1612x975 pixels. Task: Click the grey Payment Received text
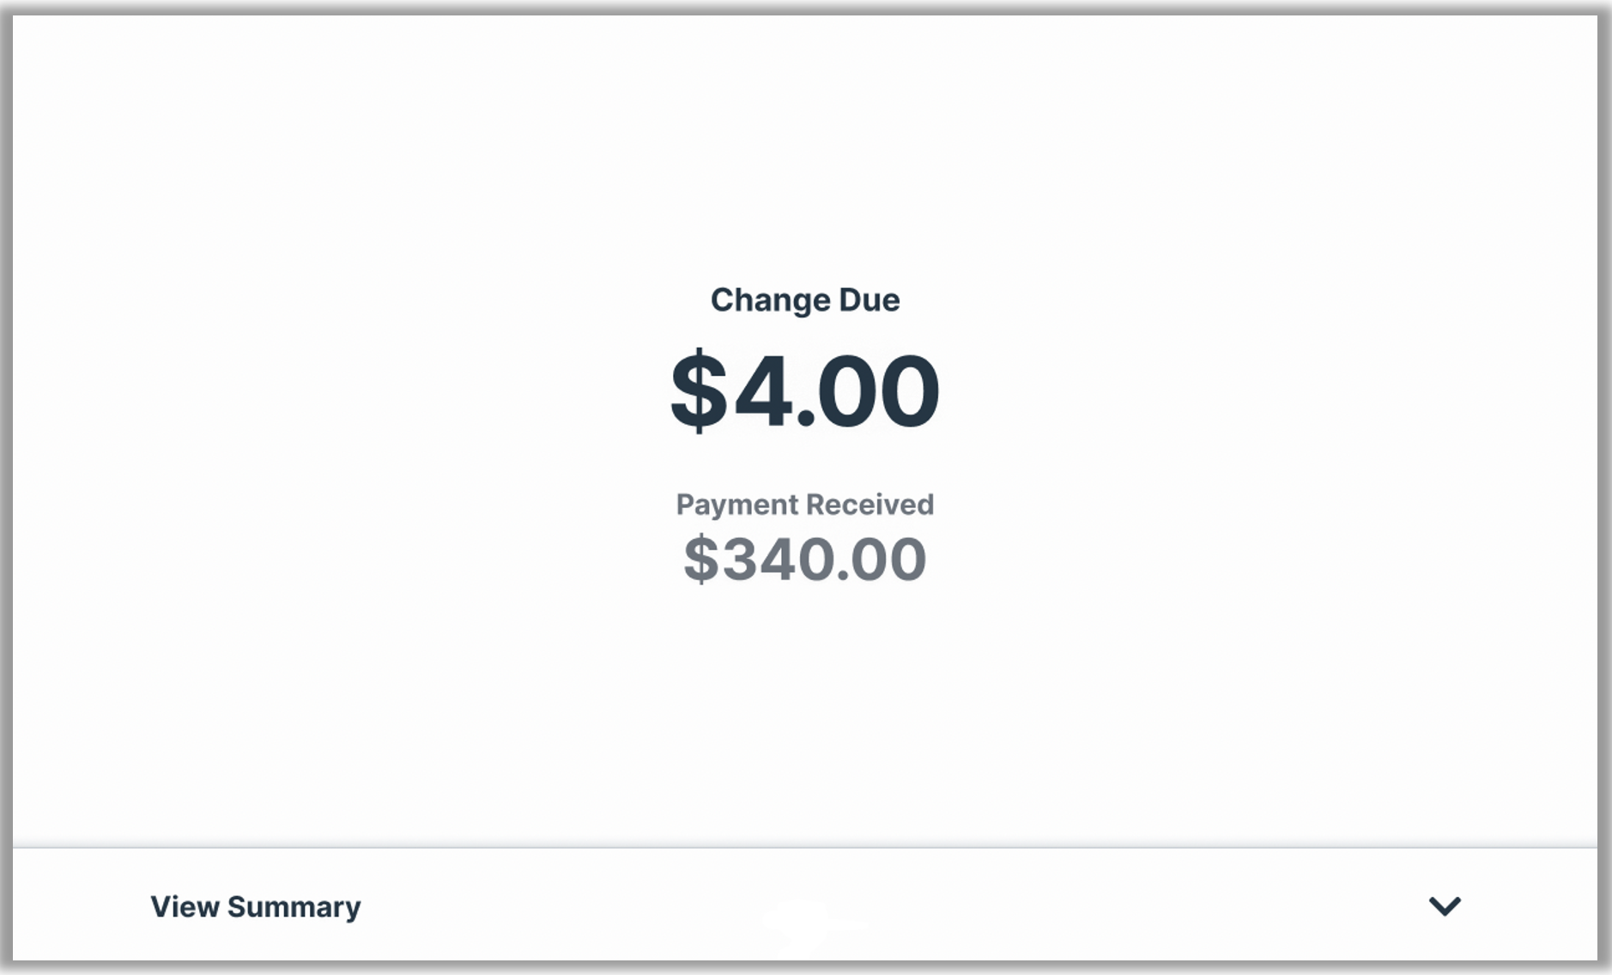[804, 505]
